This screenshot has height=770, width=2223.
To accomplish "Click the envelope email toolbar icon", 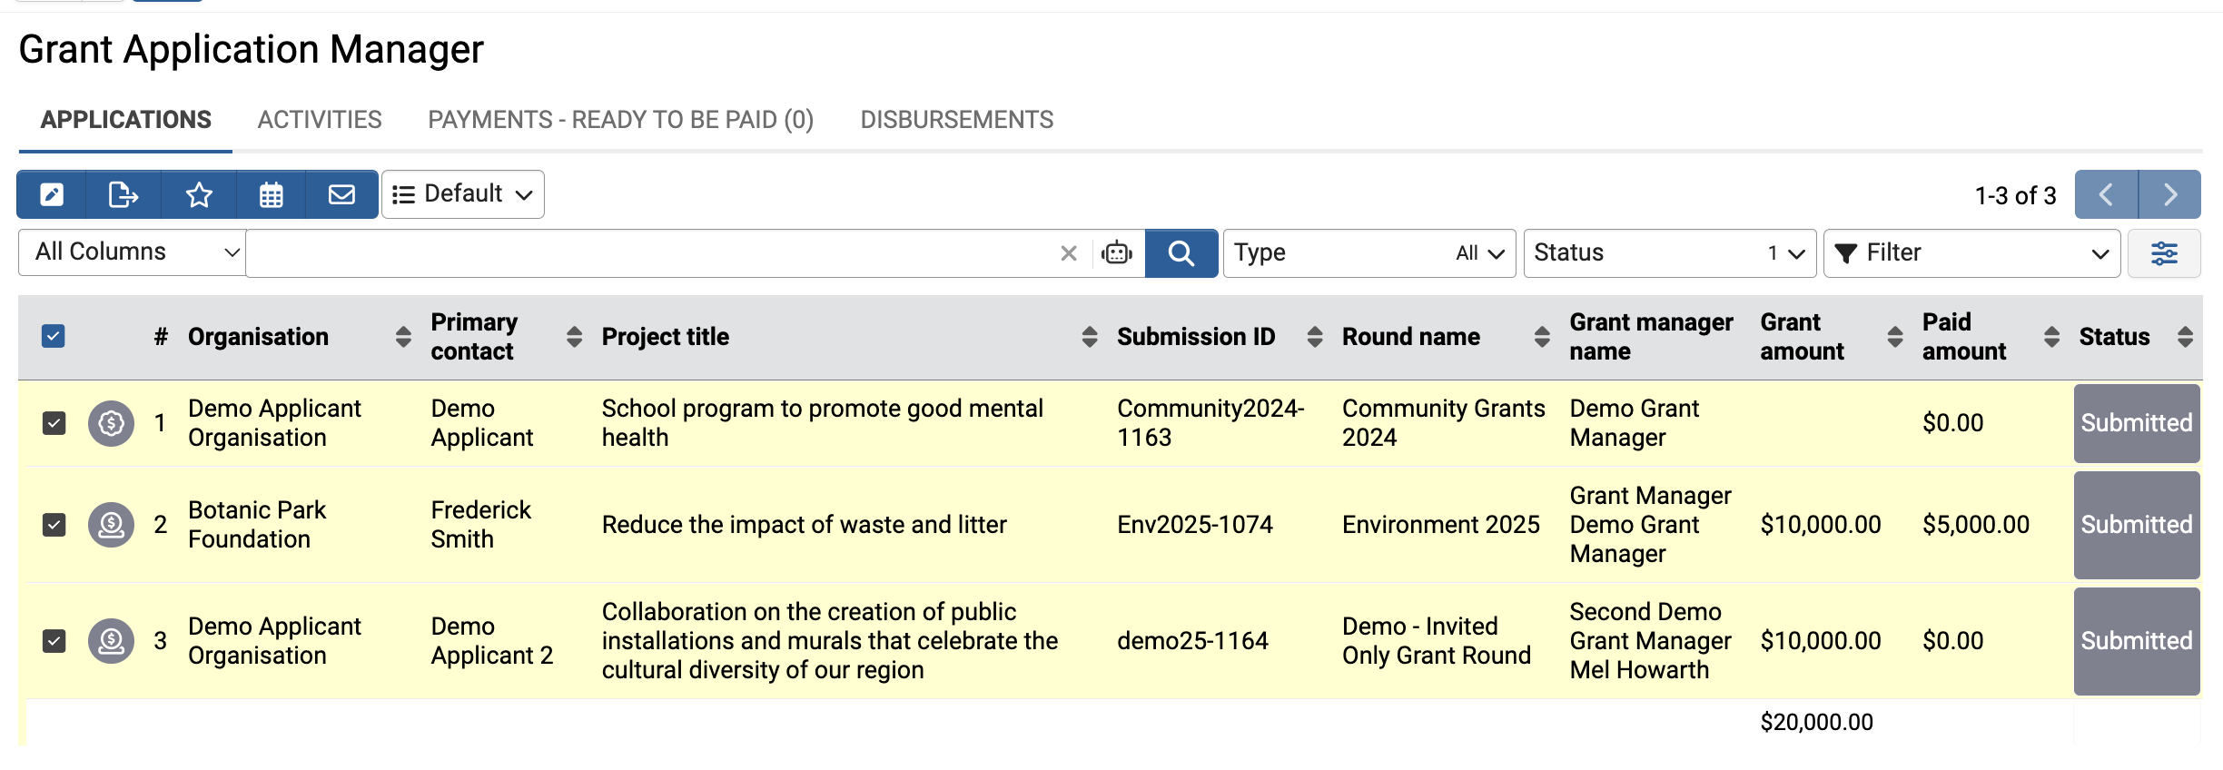I will pos(341,194).
